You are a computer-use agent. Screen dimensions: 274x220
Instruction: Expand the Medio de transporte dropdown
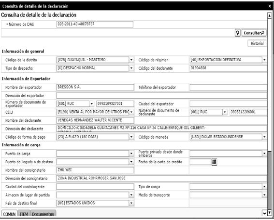point(264,195)
